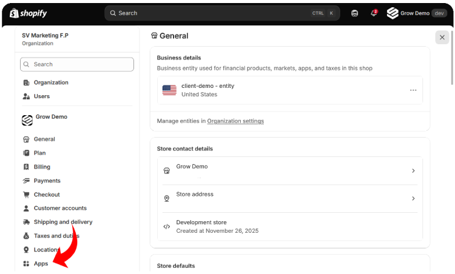455x274 pixels.
Task: Click the SV Marketing F.P organization name
Action: [x=45, y=35]
